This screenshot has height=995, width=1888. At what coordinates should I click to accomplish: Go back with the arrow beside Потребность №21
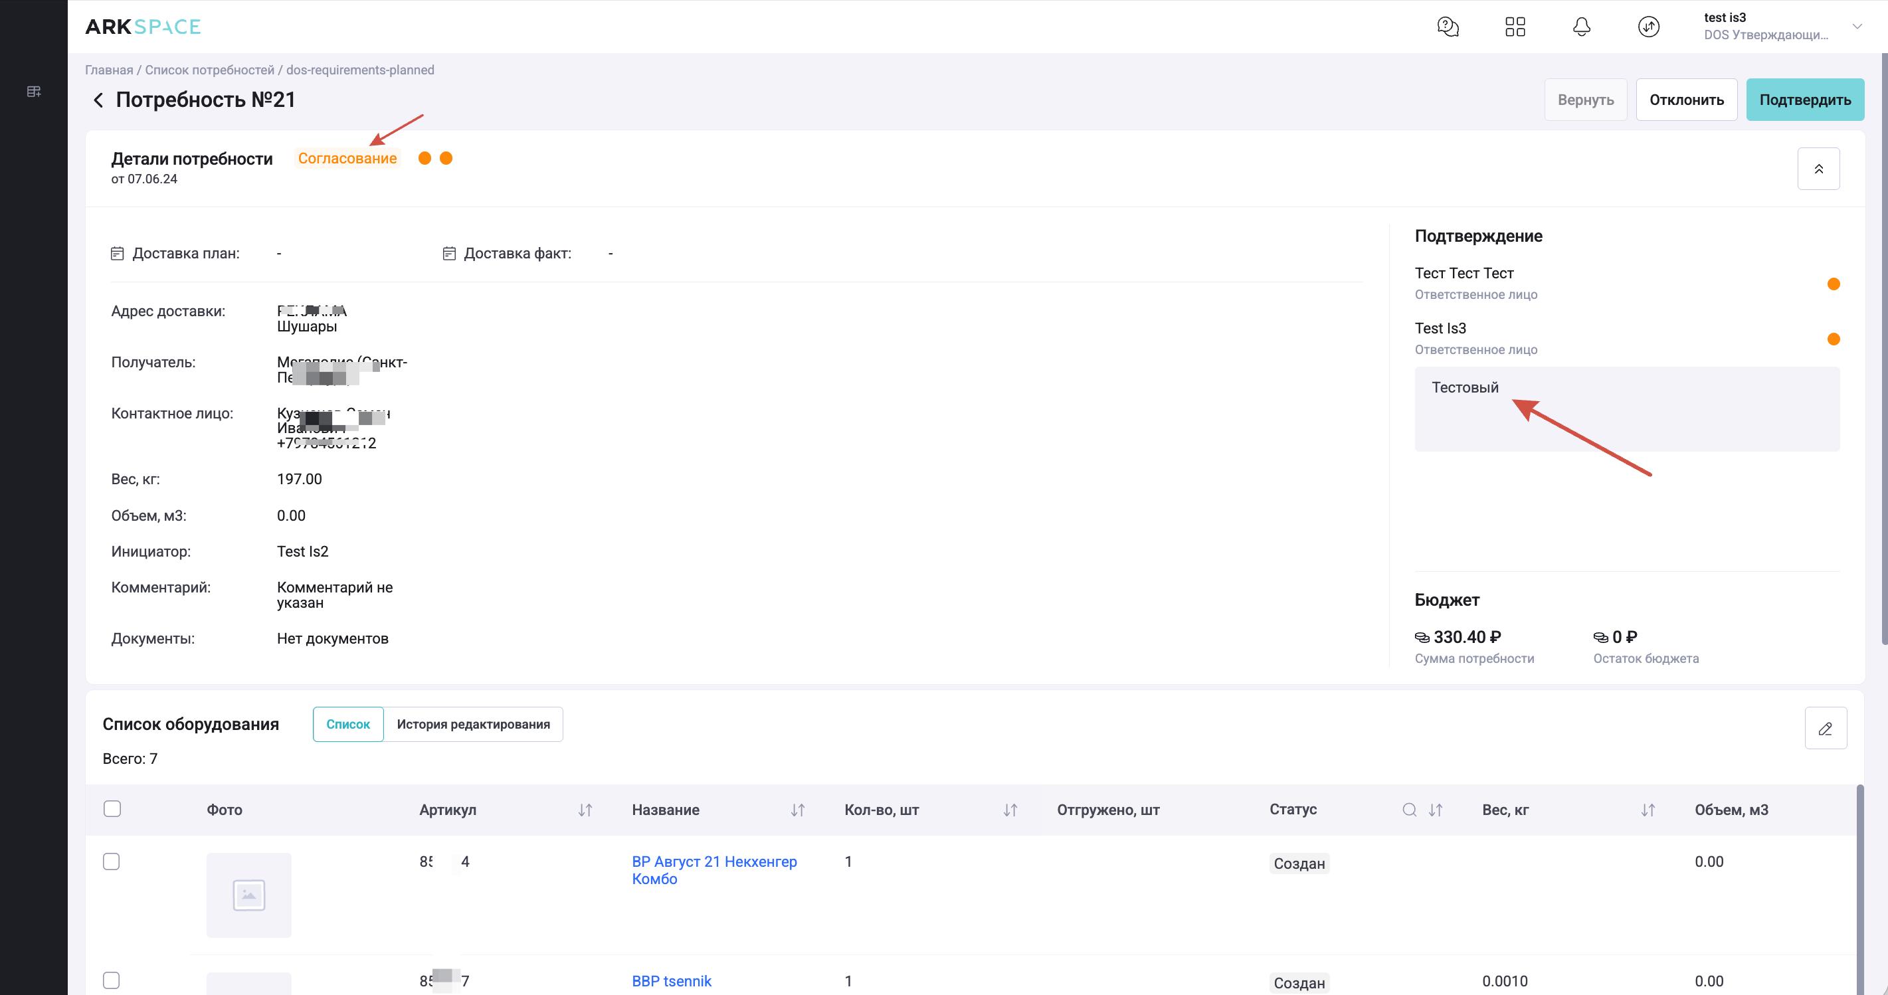tap(98, 100)
